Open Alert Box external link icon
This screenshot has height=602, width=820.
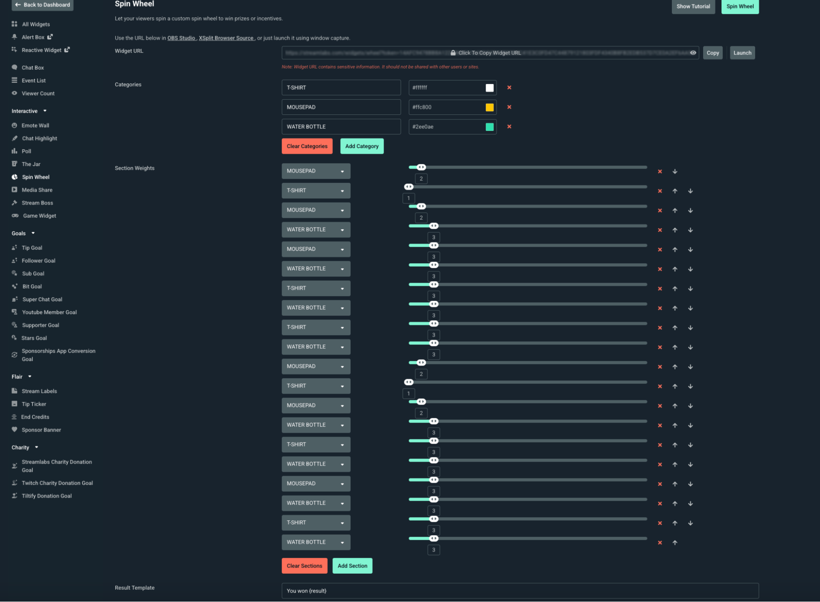(x=51, y=36)
